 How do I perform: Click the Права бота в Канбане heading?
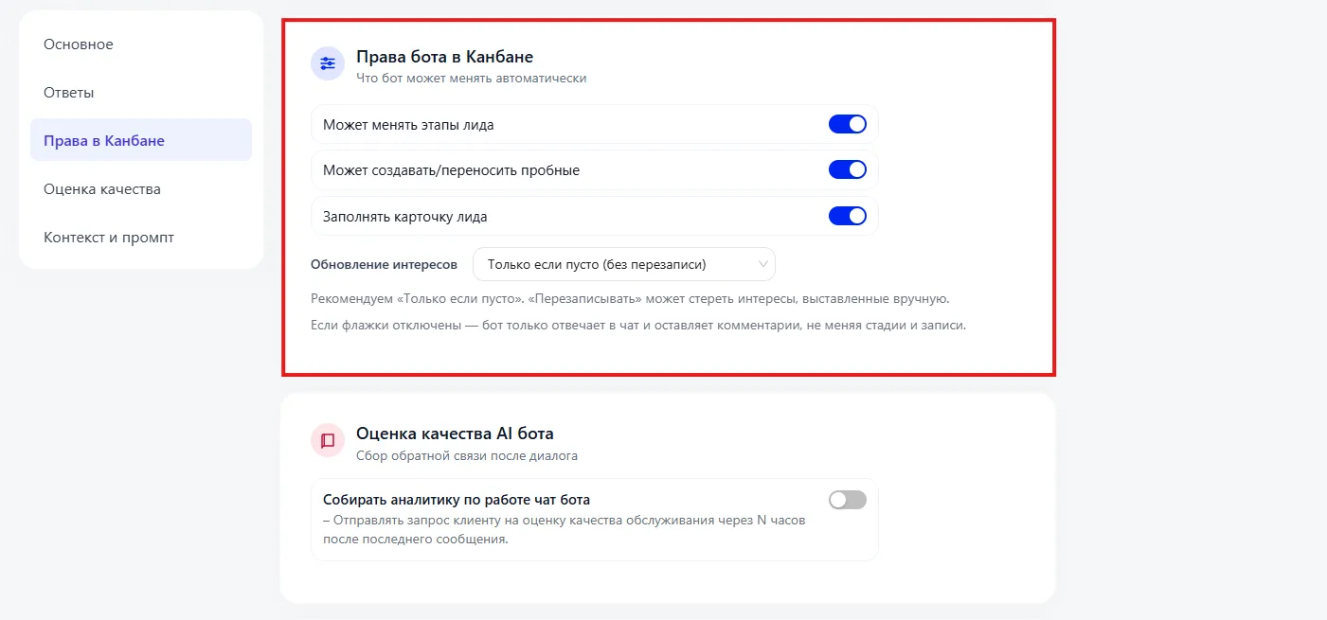[444, 57]
